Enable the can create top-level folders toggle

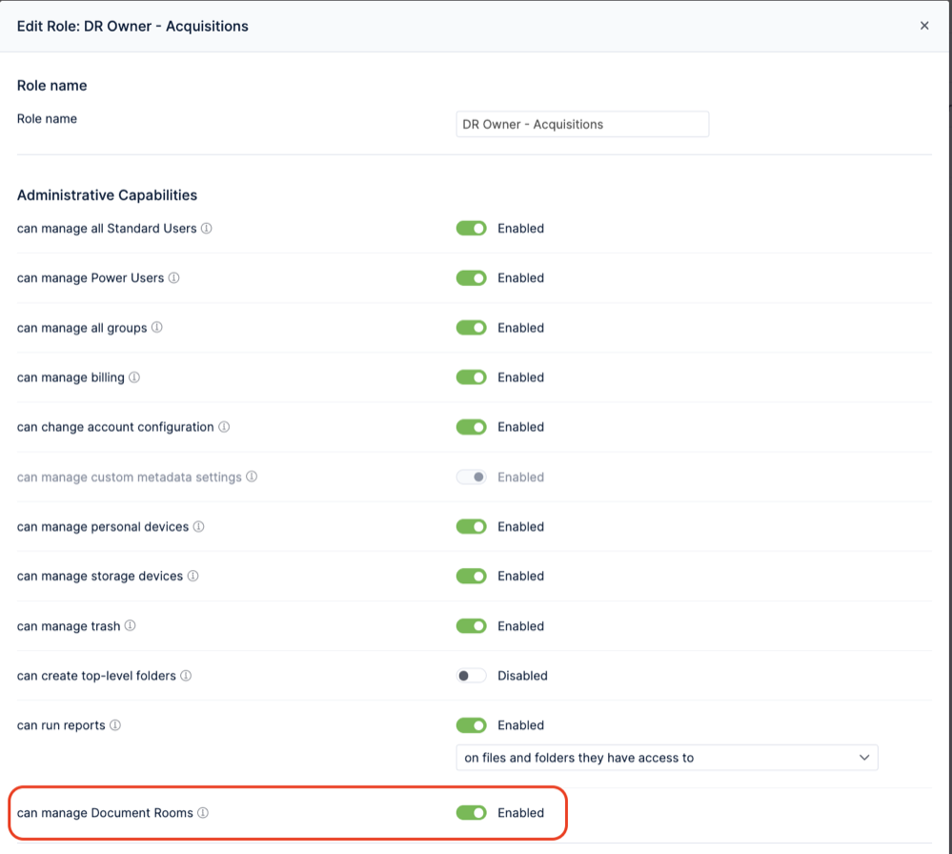click(x=471, y=676)
